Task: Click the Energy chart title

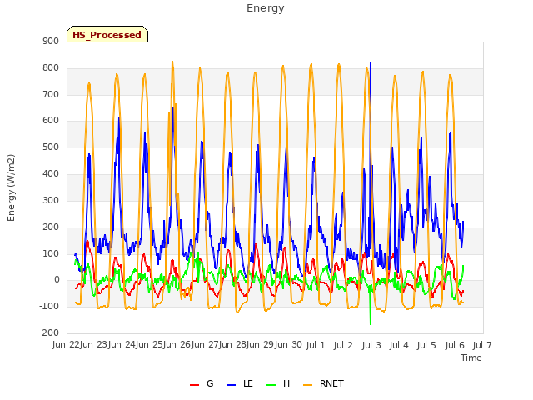Action: pyautogui.click(x=266, y=8)
